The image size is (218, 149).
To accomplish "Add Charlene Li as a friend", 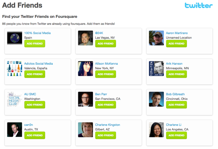I will click(x=177, y=135).
